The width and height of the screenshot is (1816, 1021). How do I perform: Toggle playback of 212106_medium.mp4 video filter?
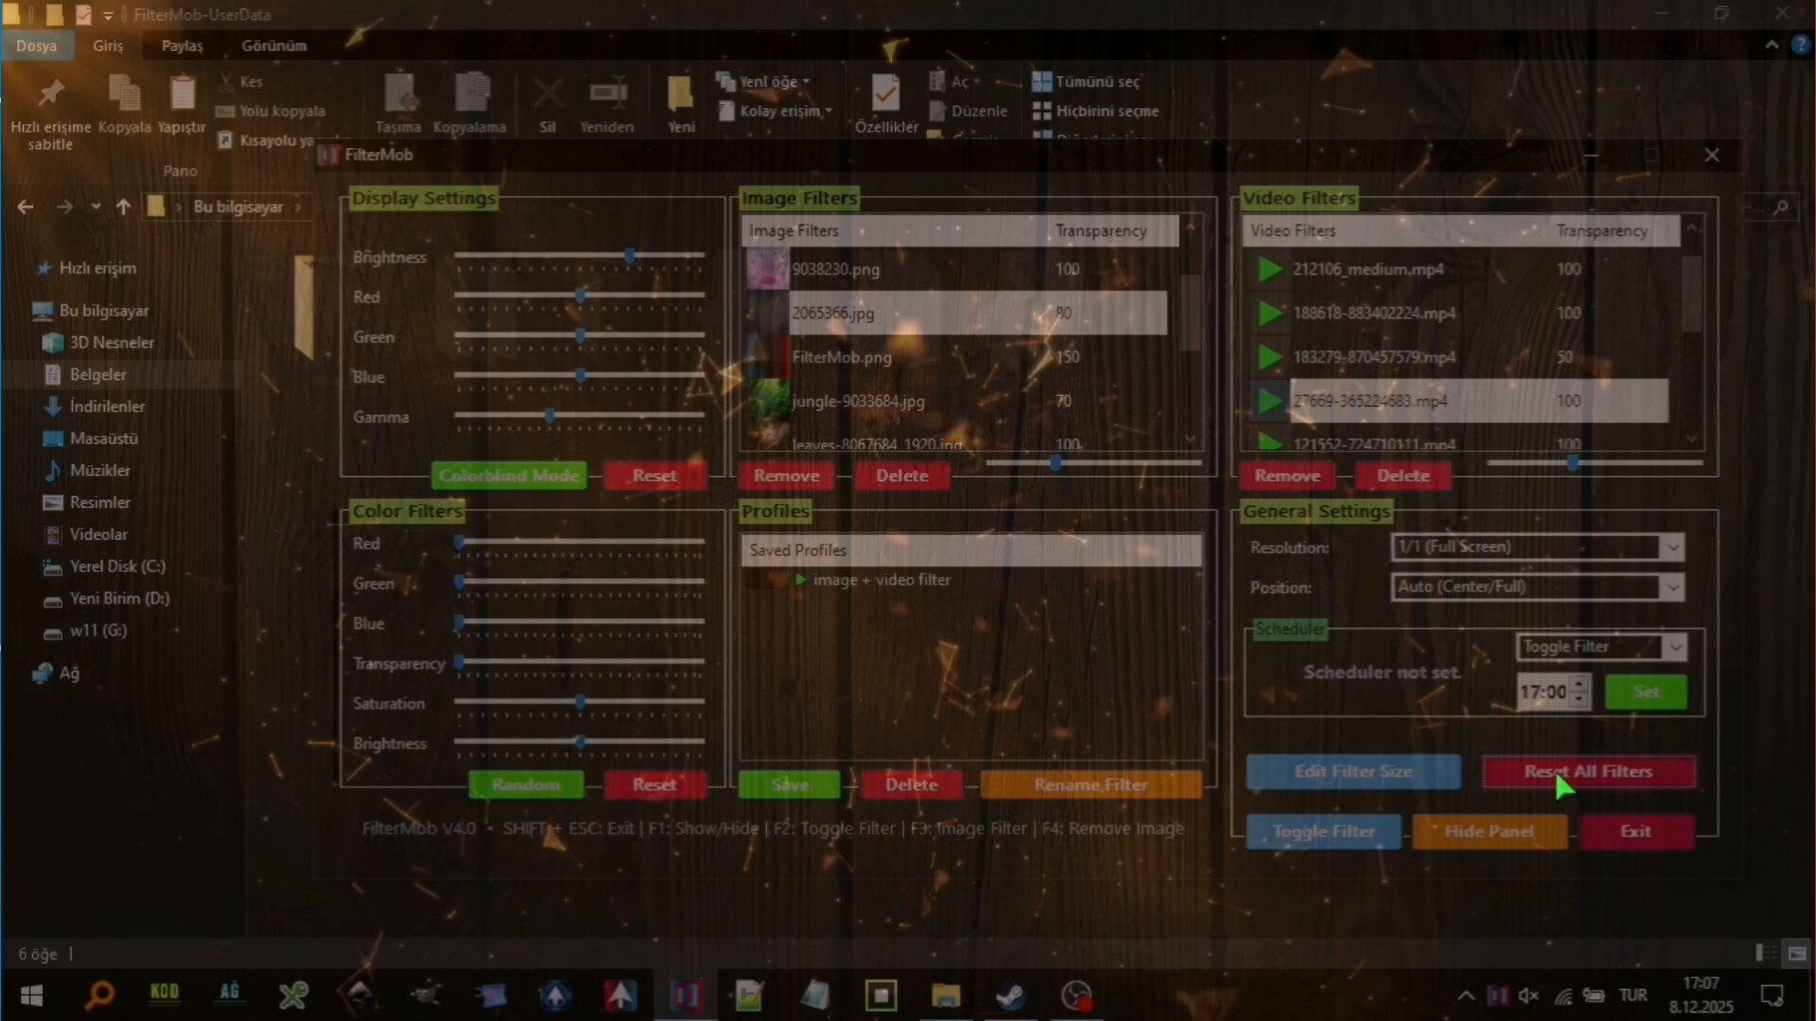[x=1270, y=269]
